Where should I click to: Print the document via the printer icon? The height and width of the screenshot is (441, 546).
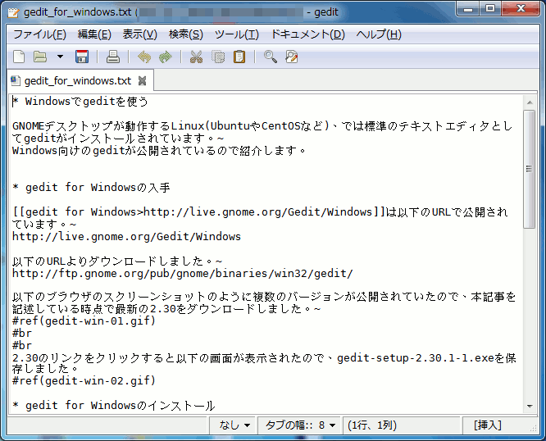113,57
